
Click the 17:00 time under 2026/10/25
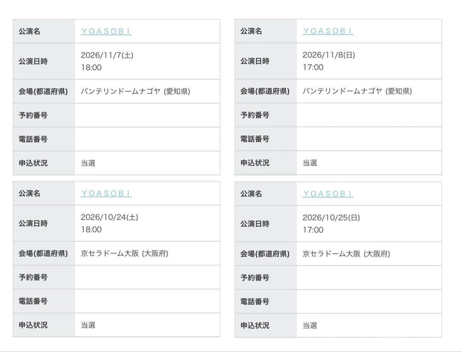(313, 230)
